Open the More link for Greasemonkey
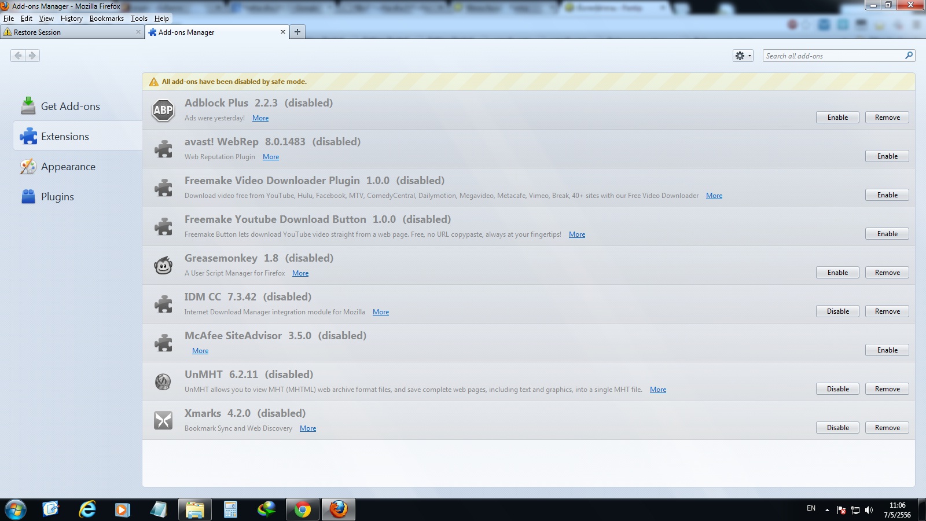This screenshot has height=521, width=926. [x=300, y=273]
